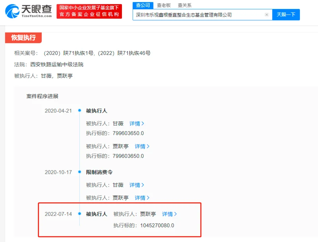Image resolution: width=318 pixels, height=242 pixels.
Task: Open 详情 for 甘薇 under 2020-04-21
Action: pos(137,123)
